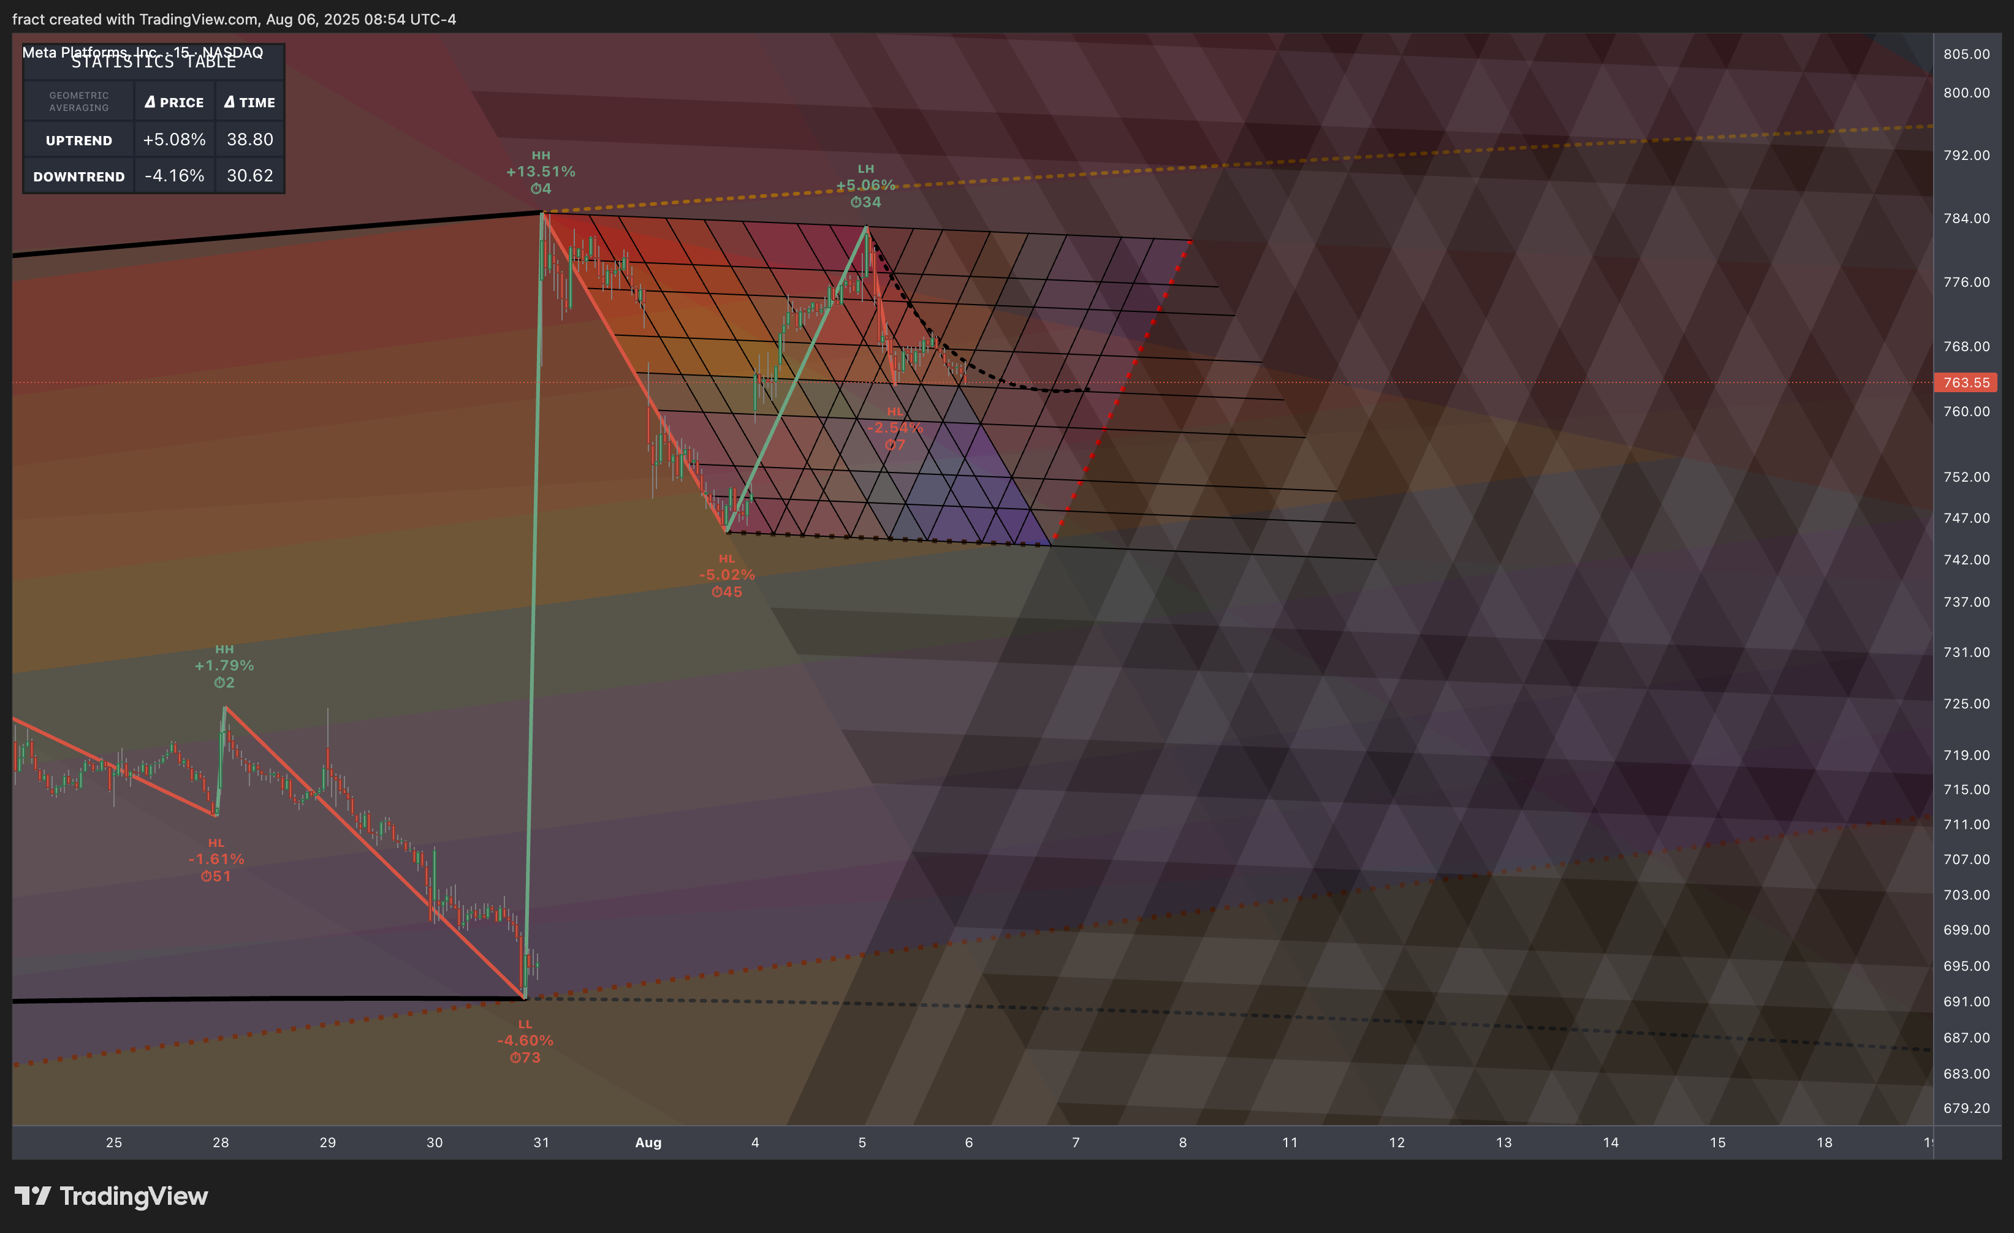Select the 38.80 uptrend time cell
Viewport: 2014px width, 1233px height.
click(249, 140)
